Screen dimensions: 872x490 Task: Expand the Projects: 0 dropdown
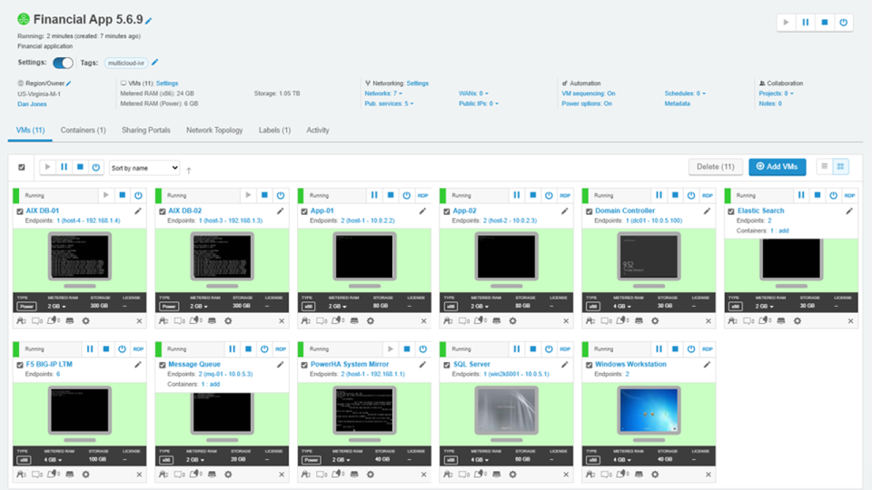pos(777,93)
